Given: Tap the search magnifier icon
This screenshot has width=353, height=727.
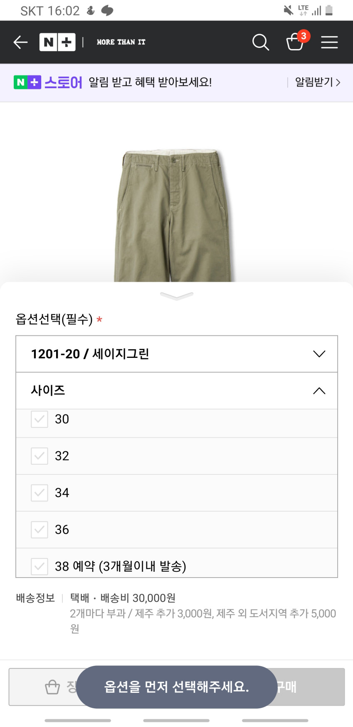Looking at the screenshot, I should [x=261, y=42].
